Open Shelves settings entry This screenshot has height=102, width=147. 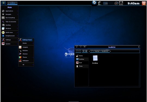point(26,54)
